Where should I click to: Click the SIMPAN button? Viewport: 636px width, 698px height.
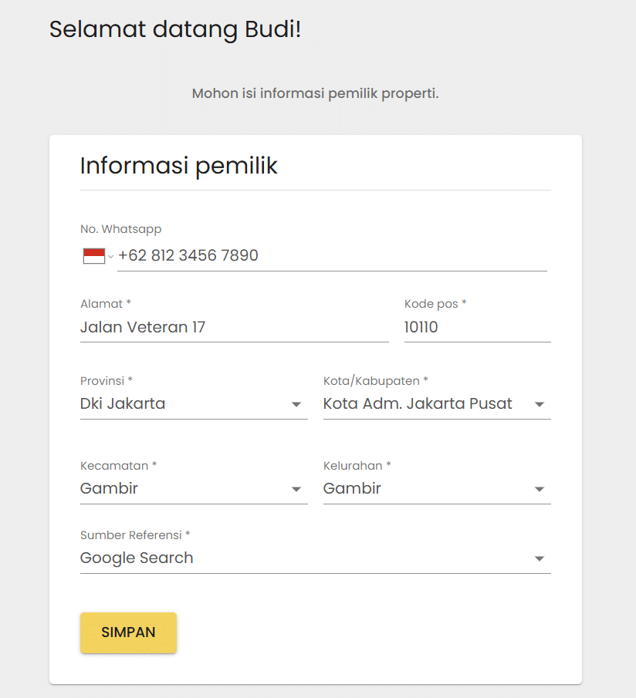128,632
